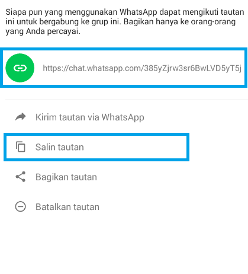The height and width of the screenshot is (274, 248).
Task: Click "tautan" in the Batalkan tautan label
Action: click(86, 207)
